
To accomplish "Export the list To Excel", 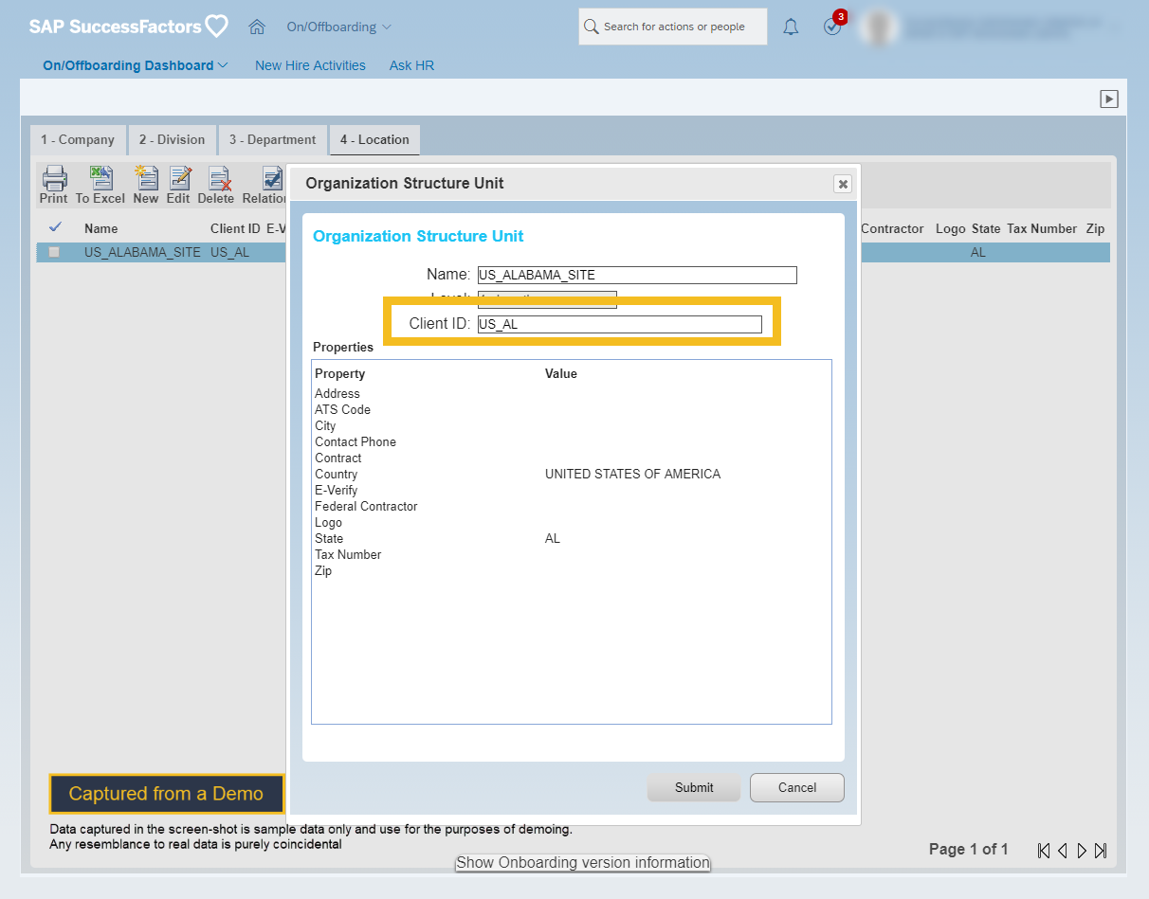I will (x=100, y=184).
